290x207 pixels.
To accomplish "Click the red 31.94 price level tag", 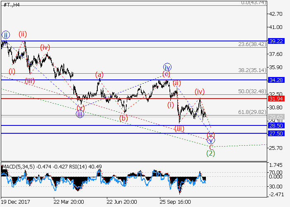I will pyautogui.click(x=275, y=99).
